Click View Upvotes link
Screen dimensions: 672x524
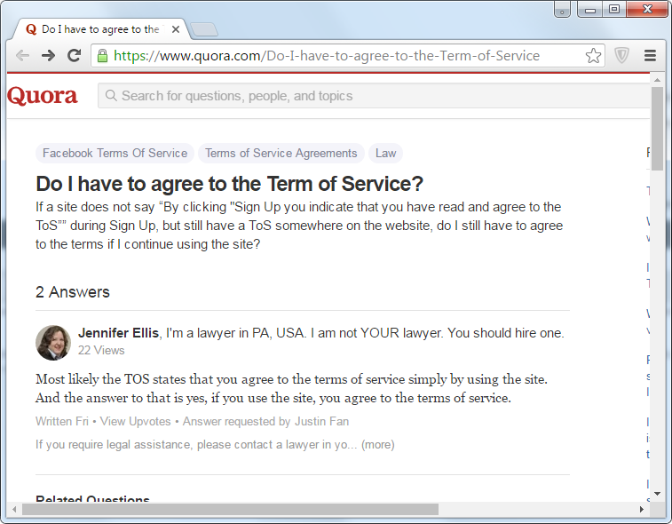[x=136, y=421]
